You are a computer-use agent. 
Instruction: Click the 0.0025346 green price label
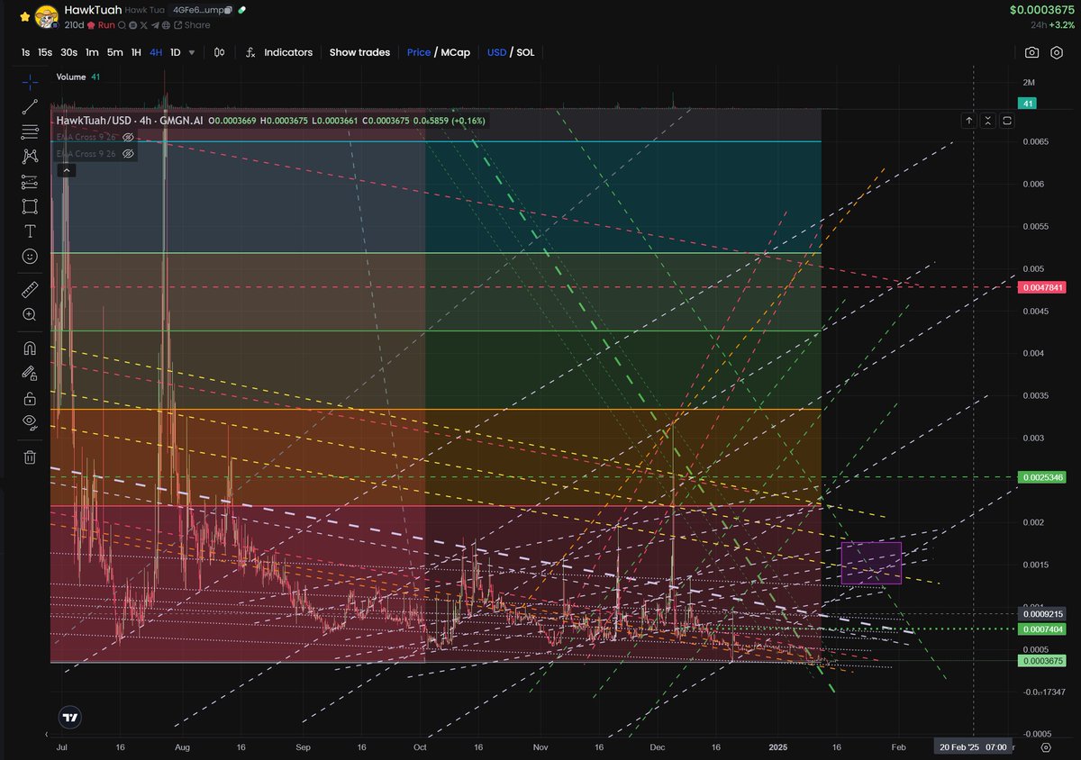tap(1041, 476)
